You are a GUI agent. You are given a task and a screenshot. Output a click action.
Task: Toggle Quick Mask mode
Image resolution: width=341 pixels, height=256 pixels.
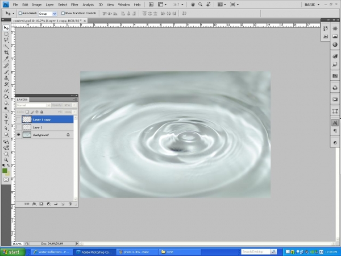pyautogui.click(x=6, y=180)
